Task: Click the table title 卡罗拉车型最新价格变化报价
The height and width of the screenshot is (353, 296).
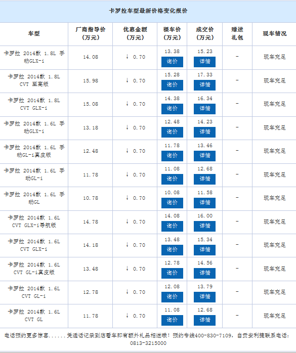Action: (x=148, y=11)
